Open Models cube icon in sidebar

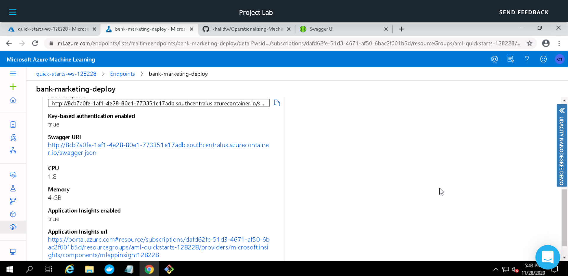point(13,214)
